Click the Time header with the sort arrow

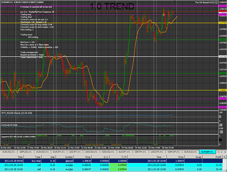click(147, 157)
